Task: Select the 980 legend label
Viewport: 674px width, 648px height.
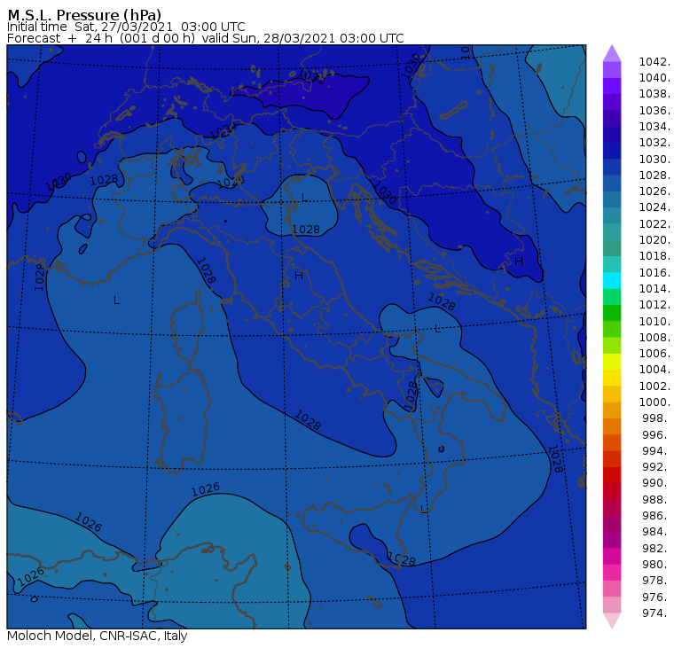Action: [x=655, y=564]
